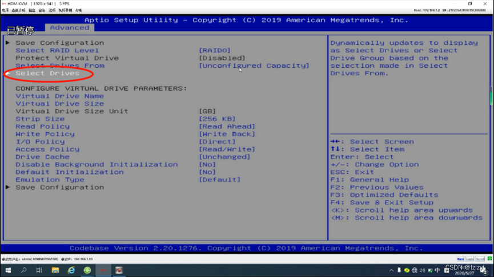Open the Advanced tab
Image resolution: width=494 pixels, height=277 pixels.
click(x=69, y=28)
